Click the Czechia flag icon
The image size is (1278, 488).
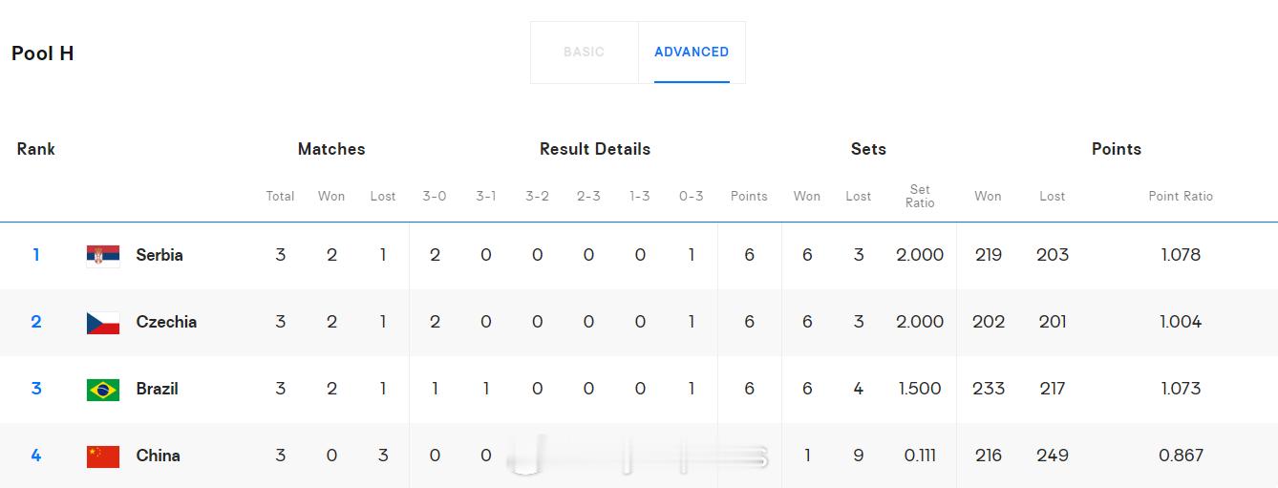[103, 322]
